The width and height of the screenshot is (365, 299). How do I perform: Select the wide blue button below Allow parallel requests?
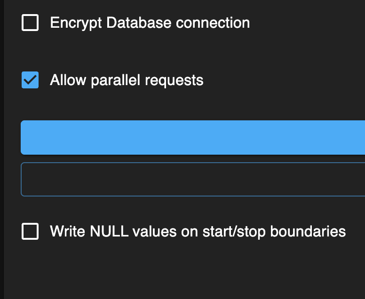coord(193,137)
